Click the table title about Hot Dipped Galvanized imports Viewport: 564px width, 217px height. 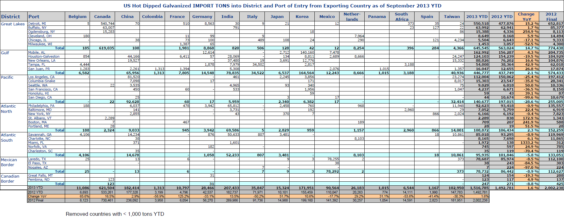(282, 6)
